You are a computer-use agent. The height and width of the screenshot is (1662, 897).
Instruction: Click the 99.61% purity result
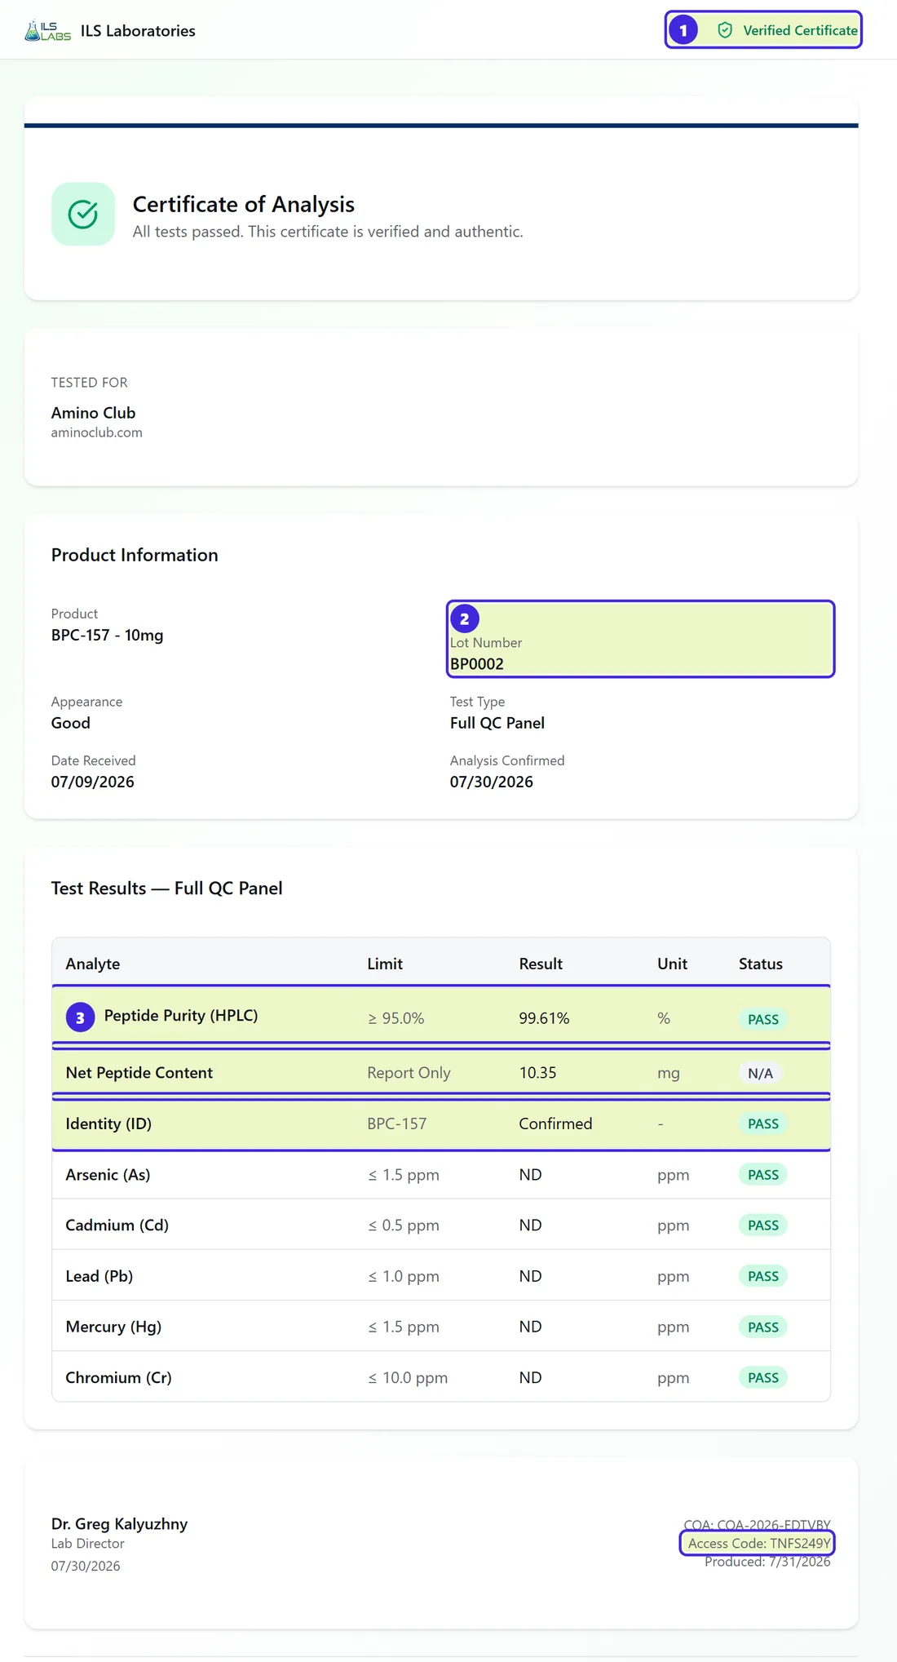tap(544, 1018)
